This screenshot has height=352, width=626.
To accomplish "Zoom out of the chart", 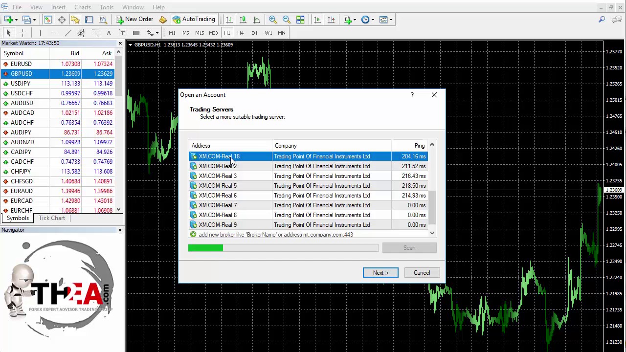I will (x=287, y=20).
